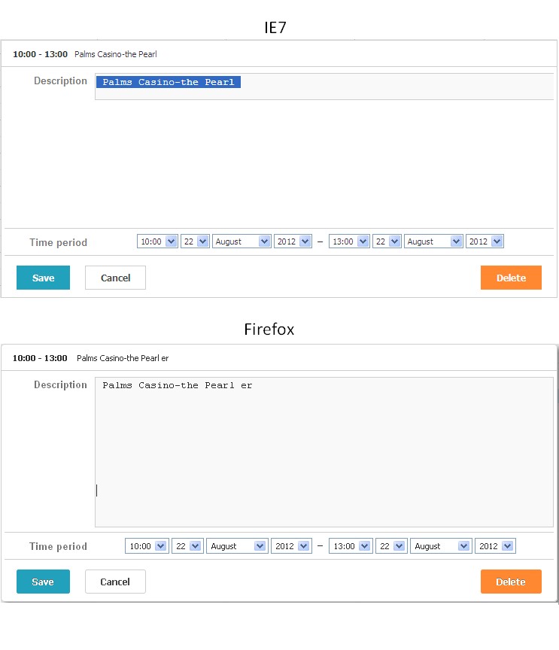This screenshot has width=559, height=650.
Task: Open IE7 end year 2012 dropdown
Action: 485,241
